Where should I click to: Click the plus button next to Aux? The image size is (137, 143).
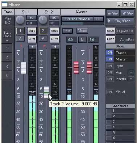point(131,72)
